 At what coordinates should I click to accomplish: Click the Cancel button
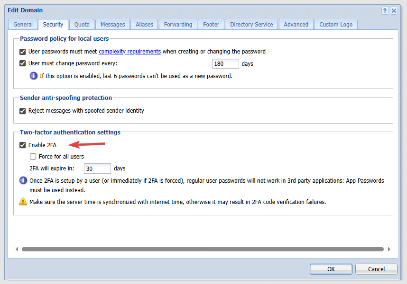click(x=376, y=269)
